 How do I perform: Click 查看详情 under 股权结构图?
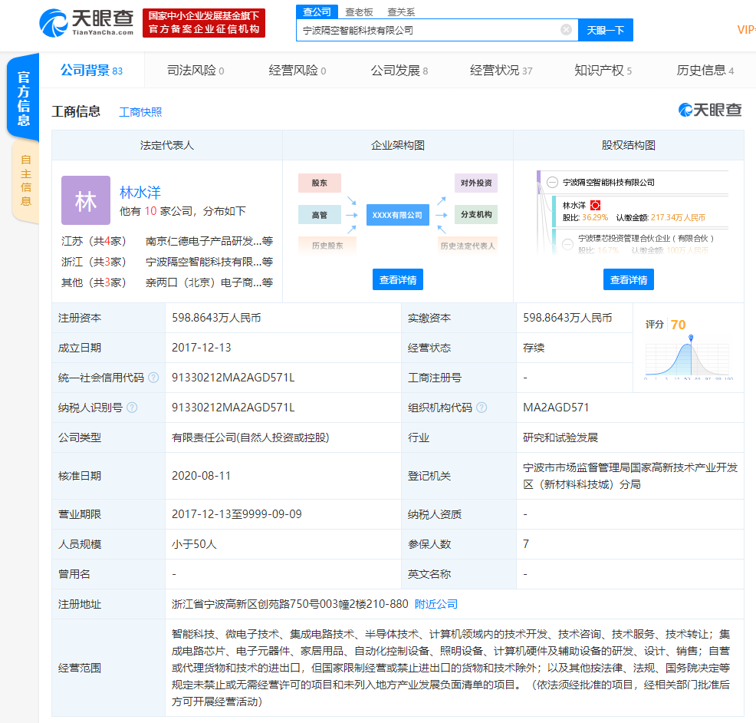[x=629, y=279]
